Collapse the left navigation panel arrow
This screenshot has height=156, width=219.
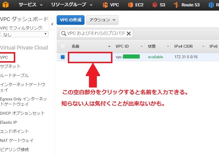pos(52,24)
